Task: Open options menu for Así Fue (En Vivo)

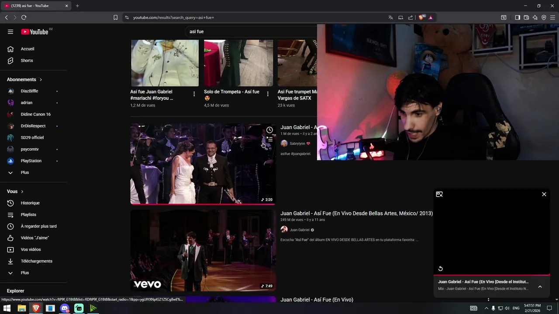Action: pos(488,300)
